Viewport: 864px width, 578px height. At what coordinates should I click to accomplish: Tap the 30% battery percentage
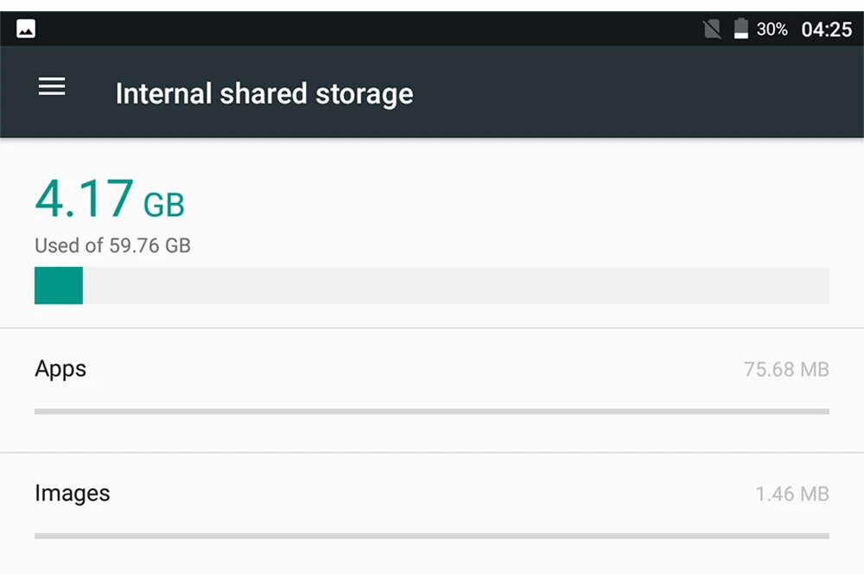[x=772, y=29]
